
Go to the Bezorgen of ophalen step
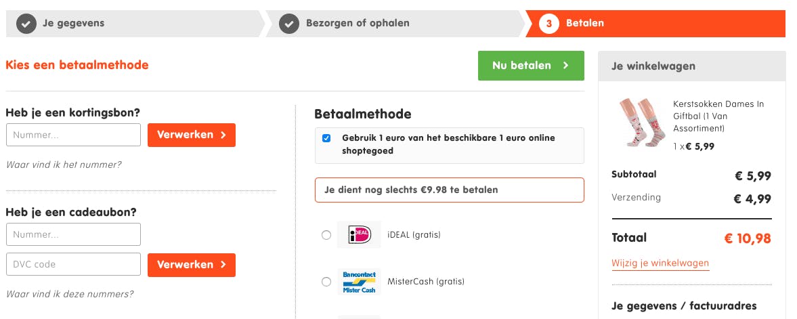(x=358, y=24)
